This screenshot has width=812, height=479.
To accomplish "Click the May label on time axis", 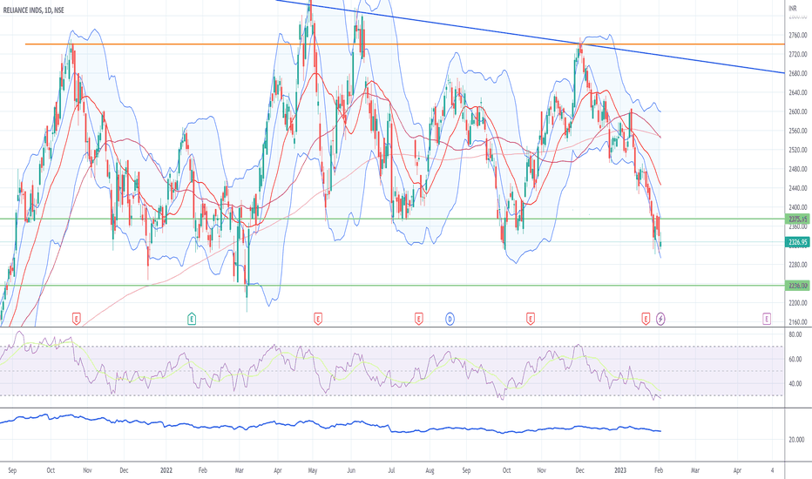I will click(x=313, y=470).
